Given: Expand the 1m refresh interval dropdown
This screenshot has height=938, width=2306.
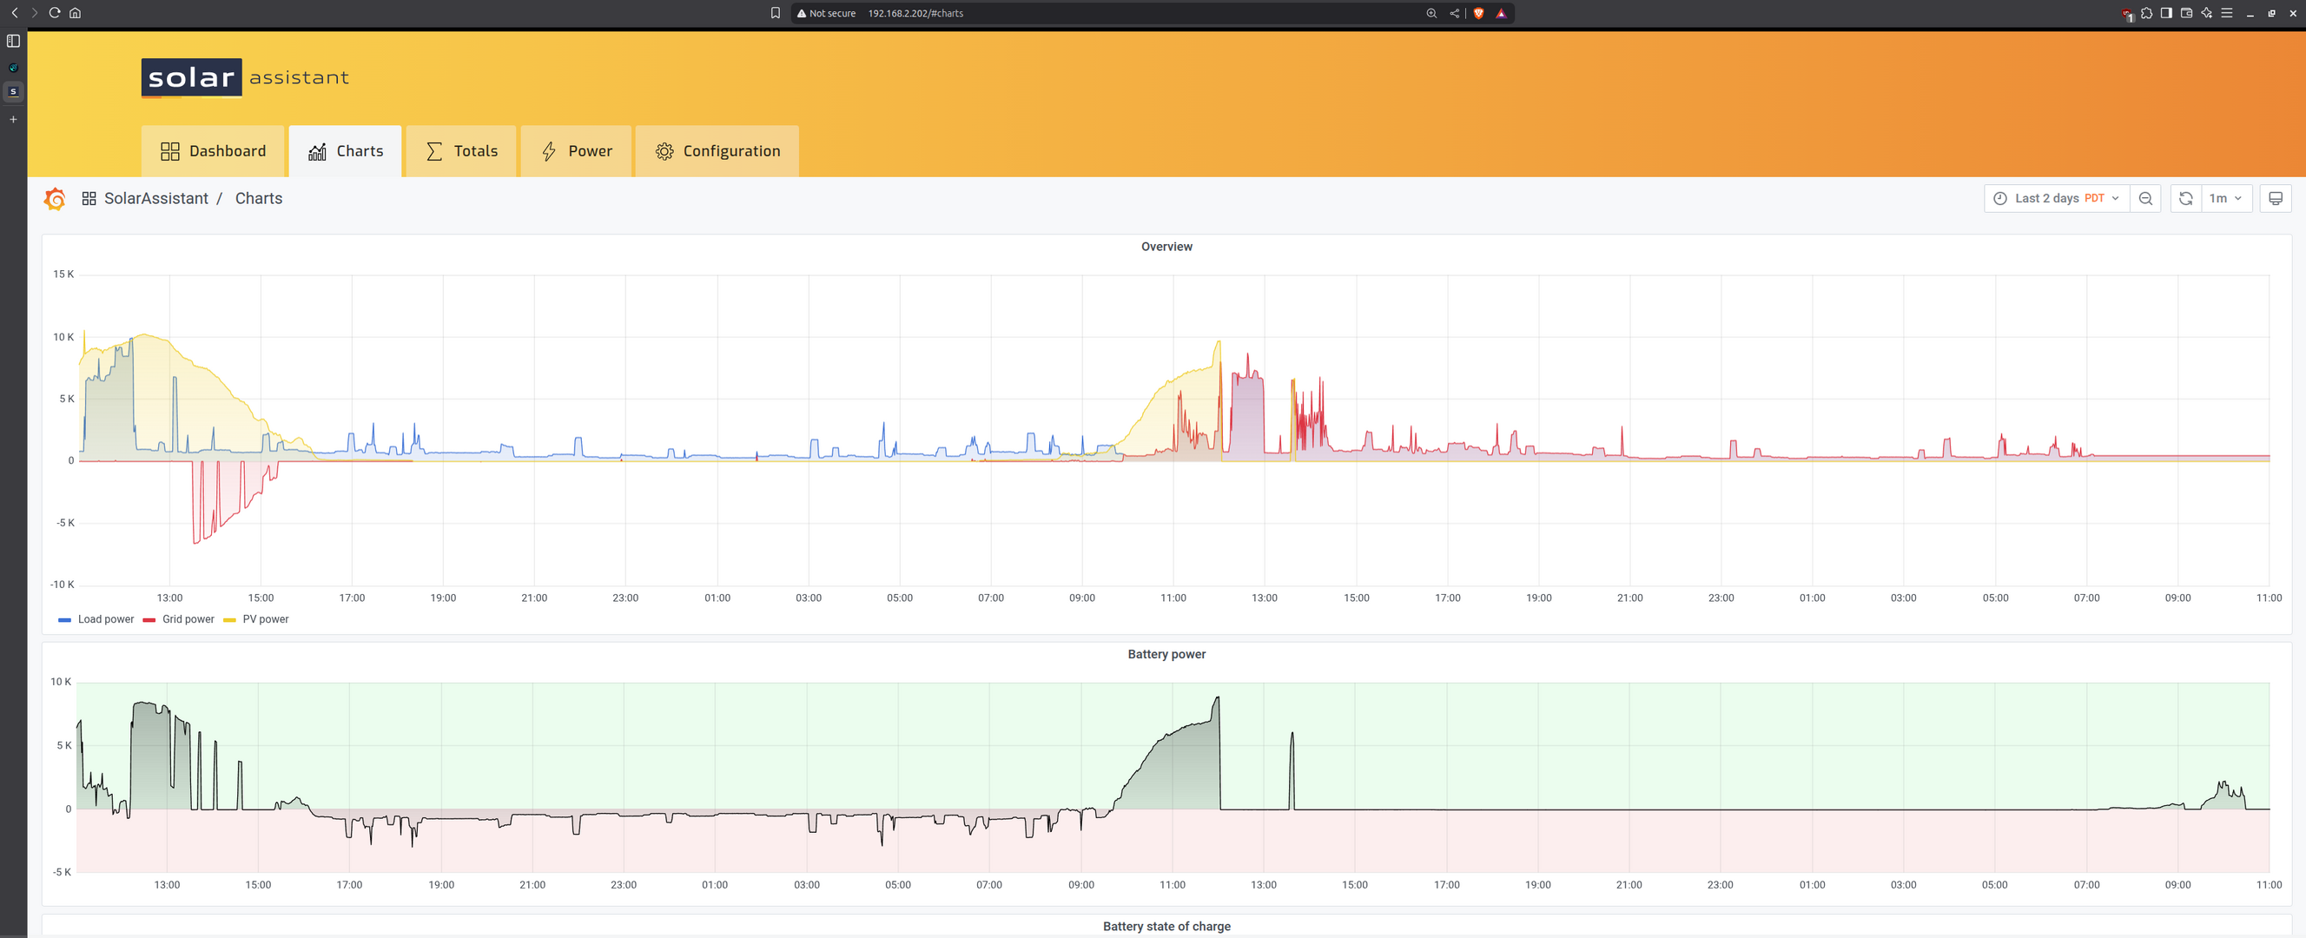Looking at the screenshot, I should point(2224,199).
